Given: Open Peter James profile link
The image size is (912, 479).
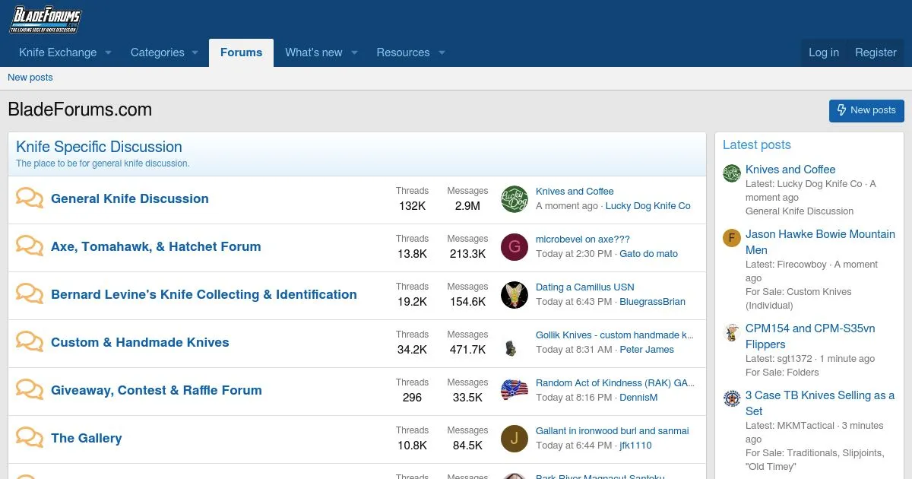Looking at the screenshot, I should point(647,350).
